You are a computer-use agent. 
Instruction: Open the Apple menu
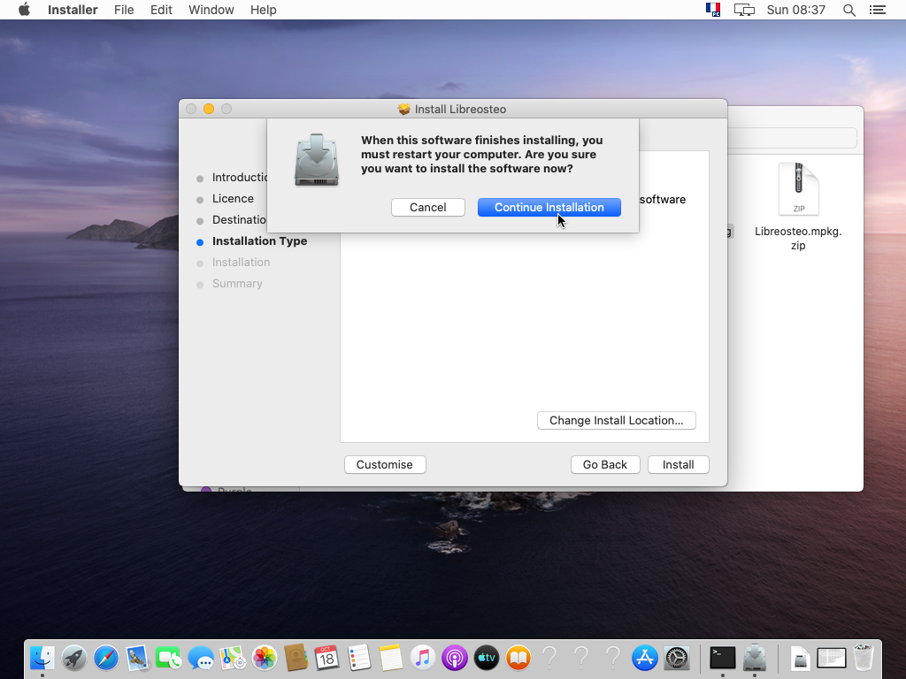coord(24,10)
